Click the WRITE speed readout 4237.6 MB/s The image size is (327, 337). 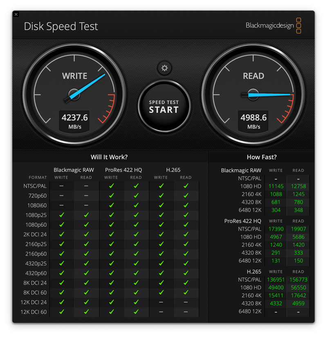point(74,121)
